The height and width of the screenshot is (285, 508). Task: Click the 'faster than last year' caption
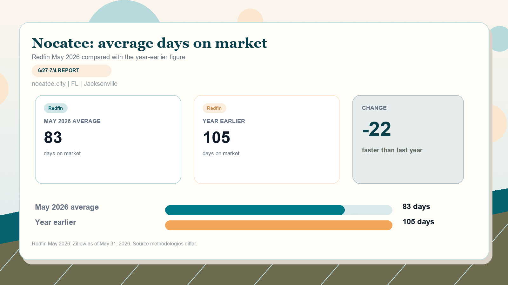coord(392,150)
